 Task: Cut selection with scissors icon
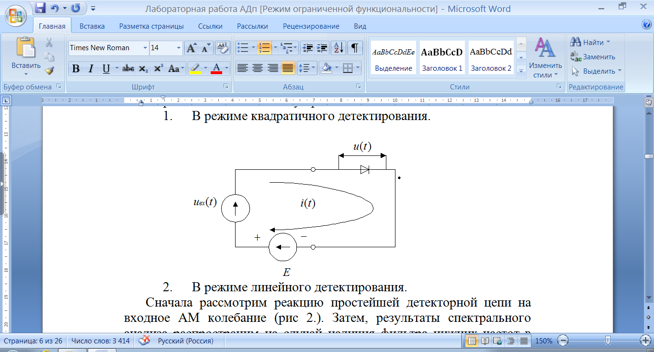(x=49, y=43)
